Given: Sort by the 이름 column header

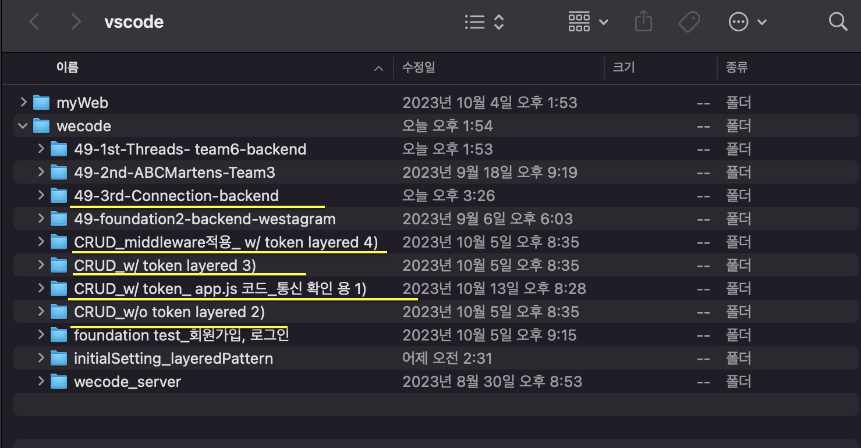Looking at the screenshot, I should tap(68, 68).
